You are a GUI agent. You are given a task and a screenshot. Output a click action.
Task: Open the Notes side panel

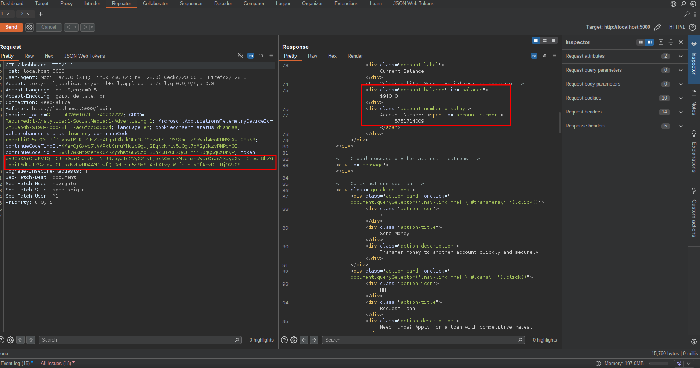pos(694,103)
